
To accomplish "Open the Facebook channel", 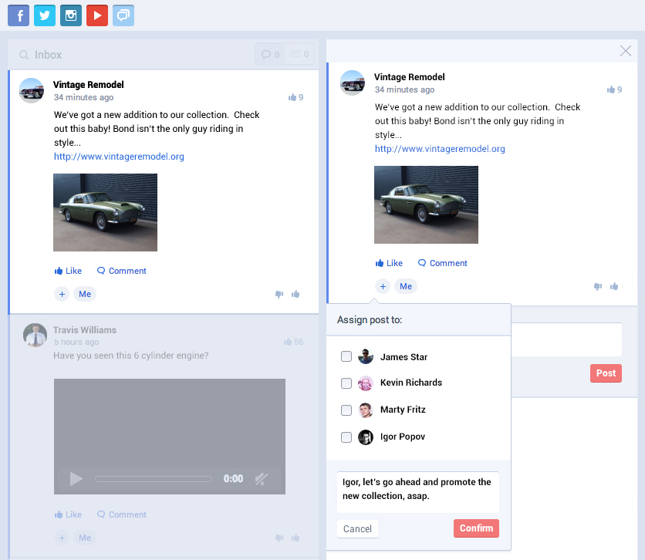I will 19,15.
